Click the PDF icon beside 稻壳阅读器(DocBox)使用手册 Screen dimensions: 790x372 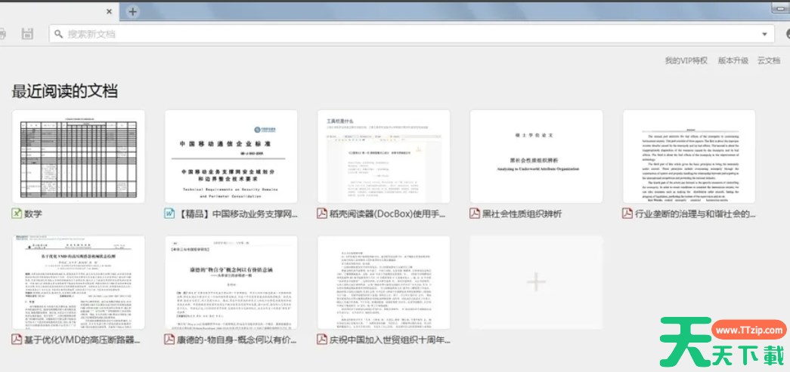click(322, 214)
